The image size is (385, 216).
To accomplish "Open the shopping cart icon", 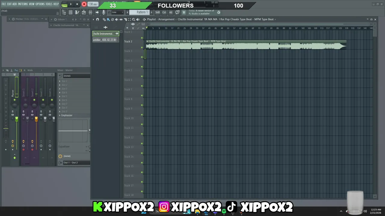I will (x=184, y=12).
